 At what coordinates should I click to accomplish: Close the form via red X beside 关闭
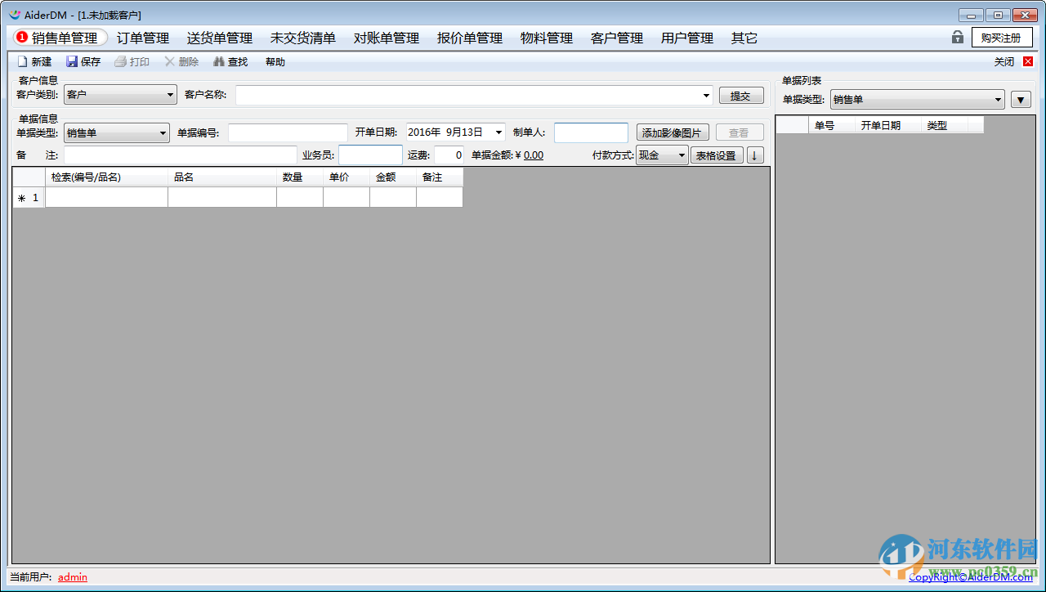pos(1027,61)
